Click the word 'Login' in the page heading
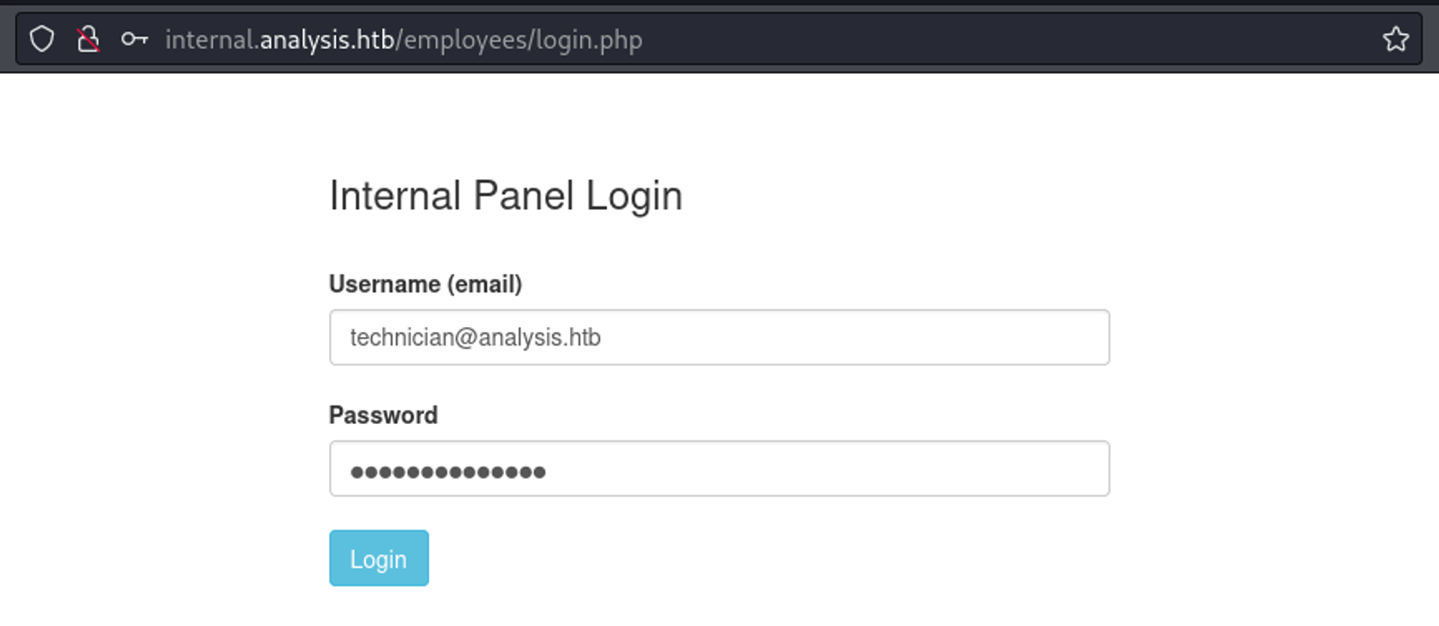The width and height of the screenshot is (1439, 626). click(x=633, y=195)
